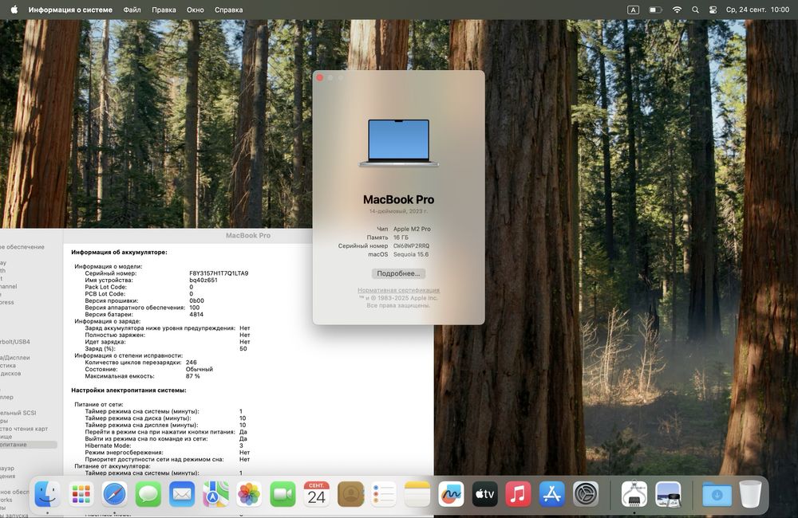Open the Файл menu

132,10
